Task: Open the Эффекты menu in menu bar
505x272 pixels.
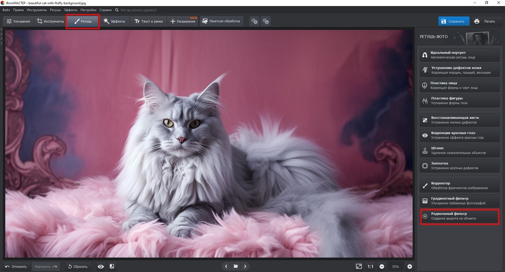Action: (x=70, y=10)
